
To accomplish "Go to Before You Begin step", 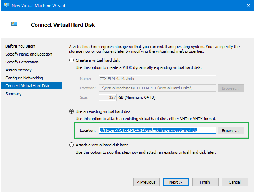I will pos(20,46).
